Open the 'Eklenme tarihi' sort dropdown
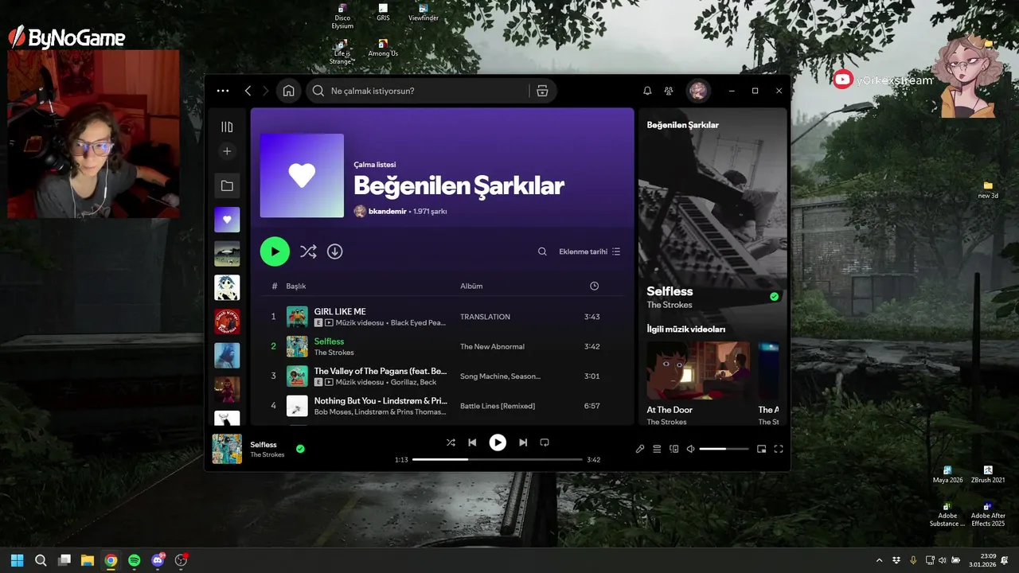This screenshot has height=573, width=1019. [x=590, y=251]
